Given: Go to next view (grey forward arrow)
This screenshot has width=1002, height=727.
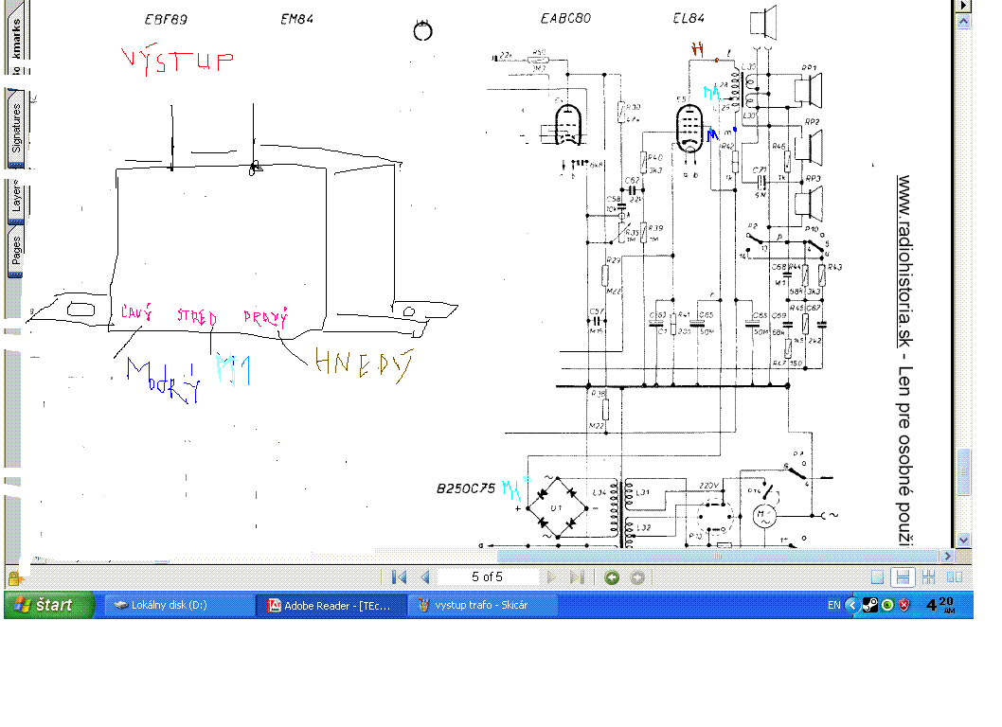Looking at the screenshot, I should [x=637, y=576].
